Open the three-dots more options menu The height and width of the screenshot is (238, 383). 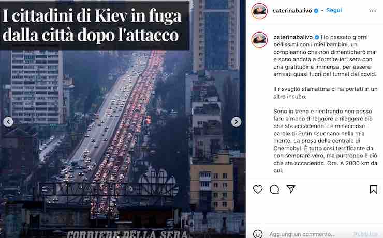(373, 11)
